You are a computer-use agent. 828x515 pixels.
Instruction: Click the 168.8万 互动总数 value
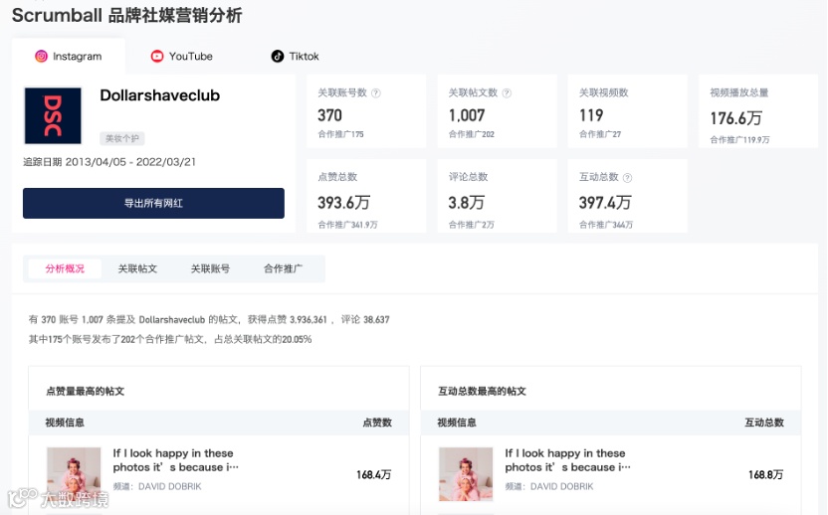click(765, 475)
